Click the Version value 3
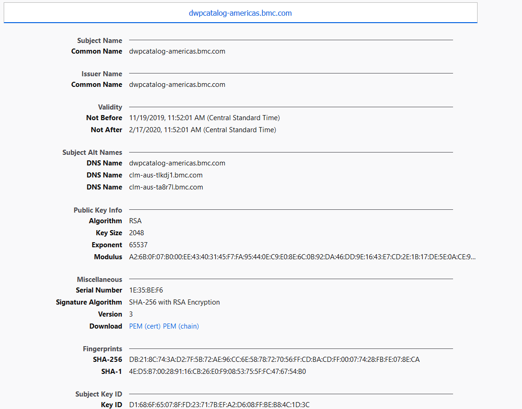Viewport: 522px width, 409px height. (131, 314)
